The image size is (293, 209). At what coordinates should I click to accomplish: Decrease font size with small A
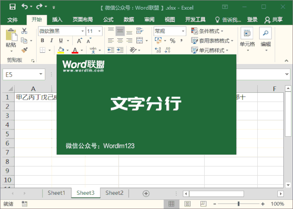[x=89, y=41]
